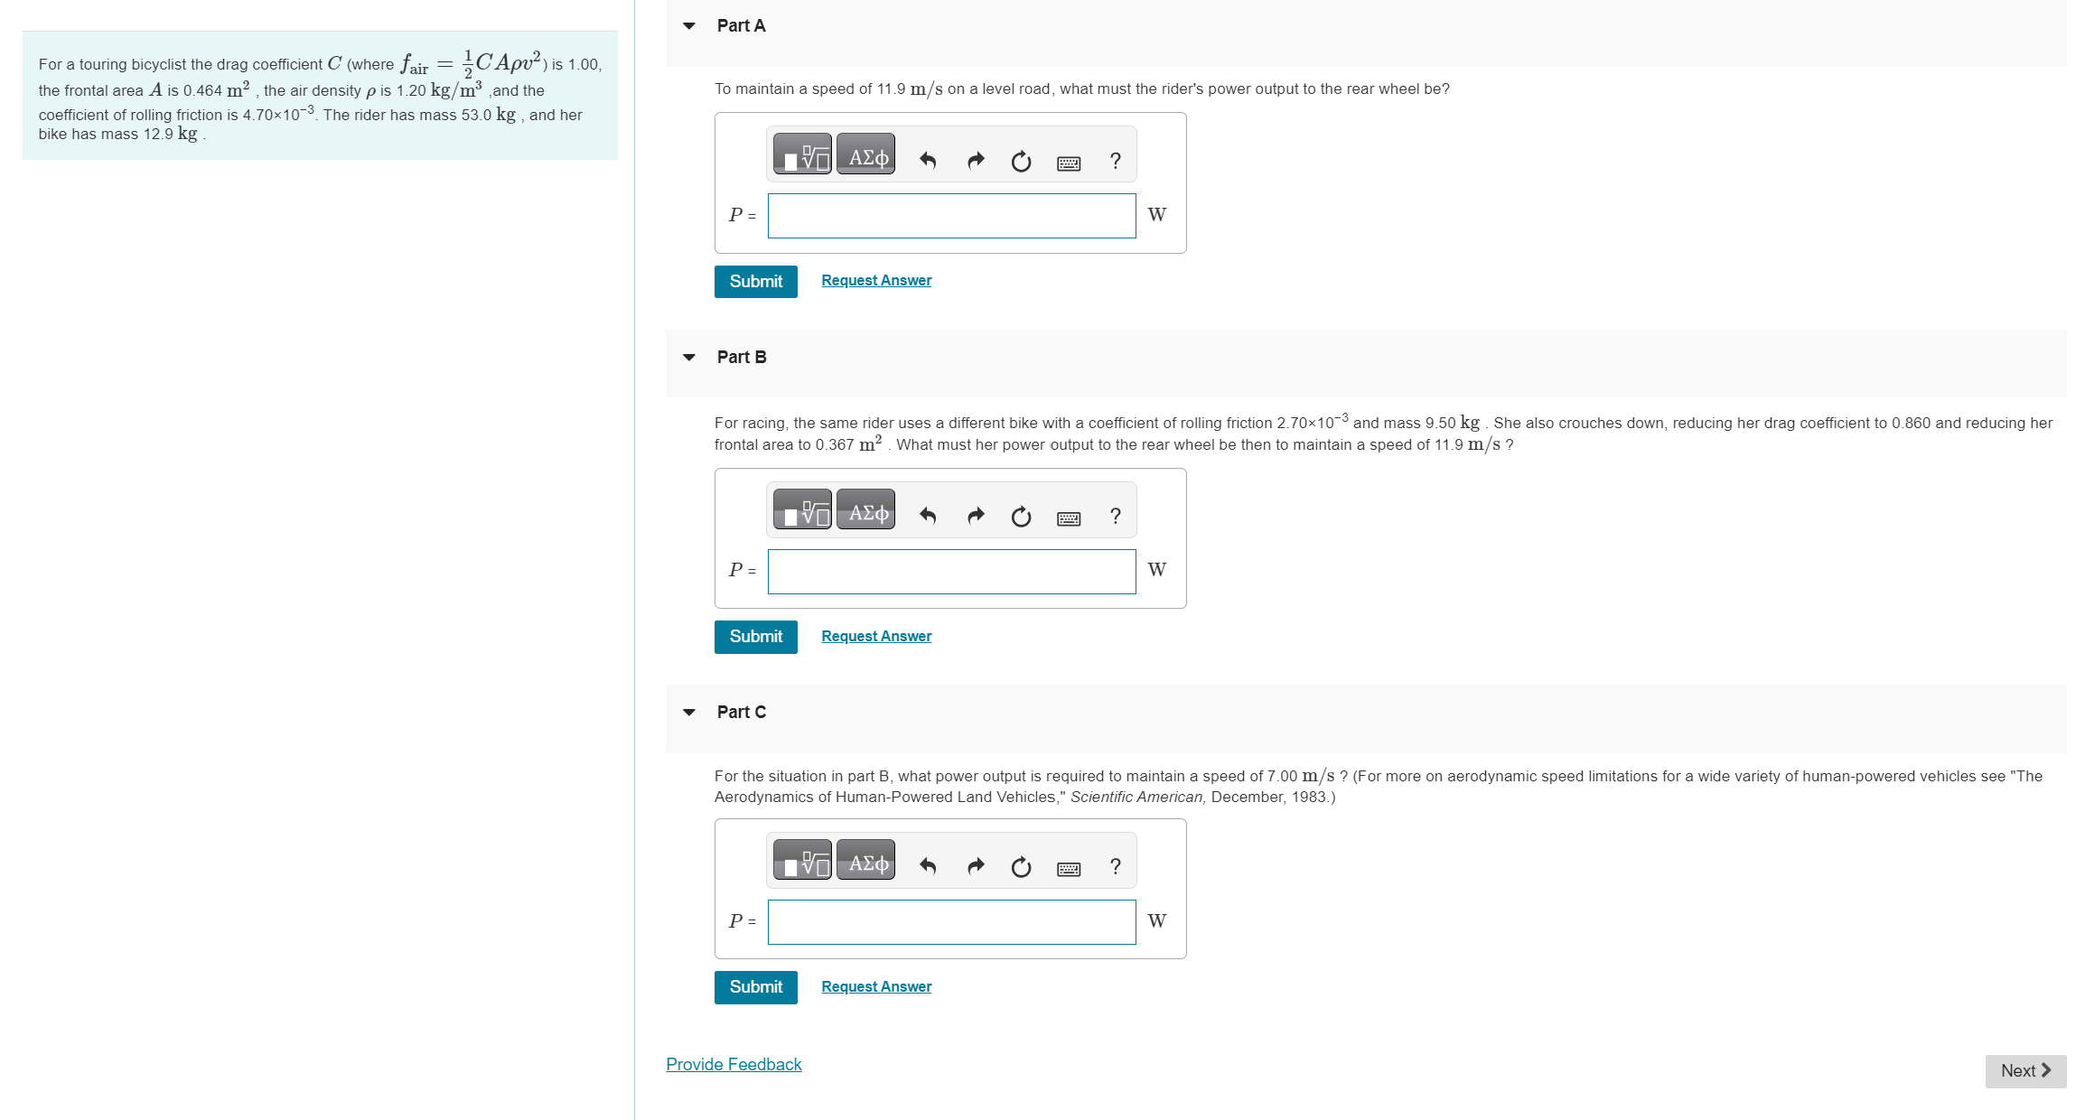The height and width of the screenshot is (1120, 2094).
Task: Click redo arrow in Part C toolbar
Action: pos(976,866)
